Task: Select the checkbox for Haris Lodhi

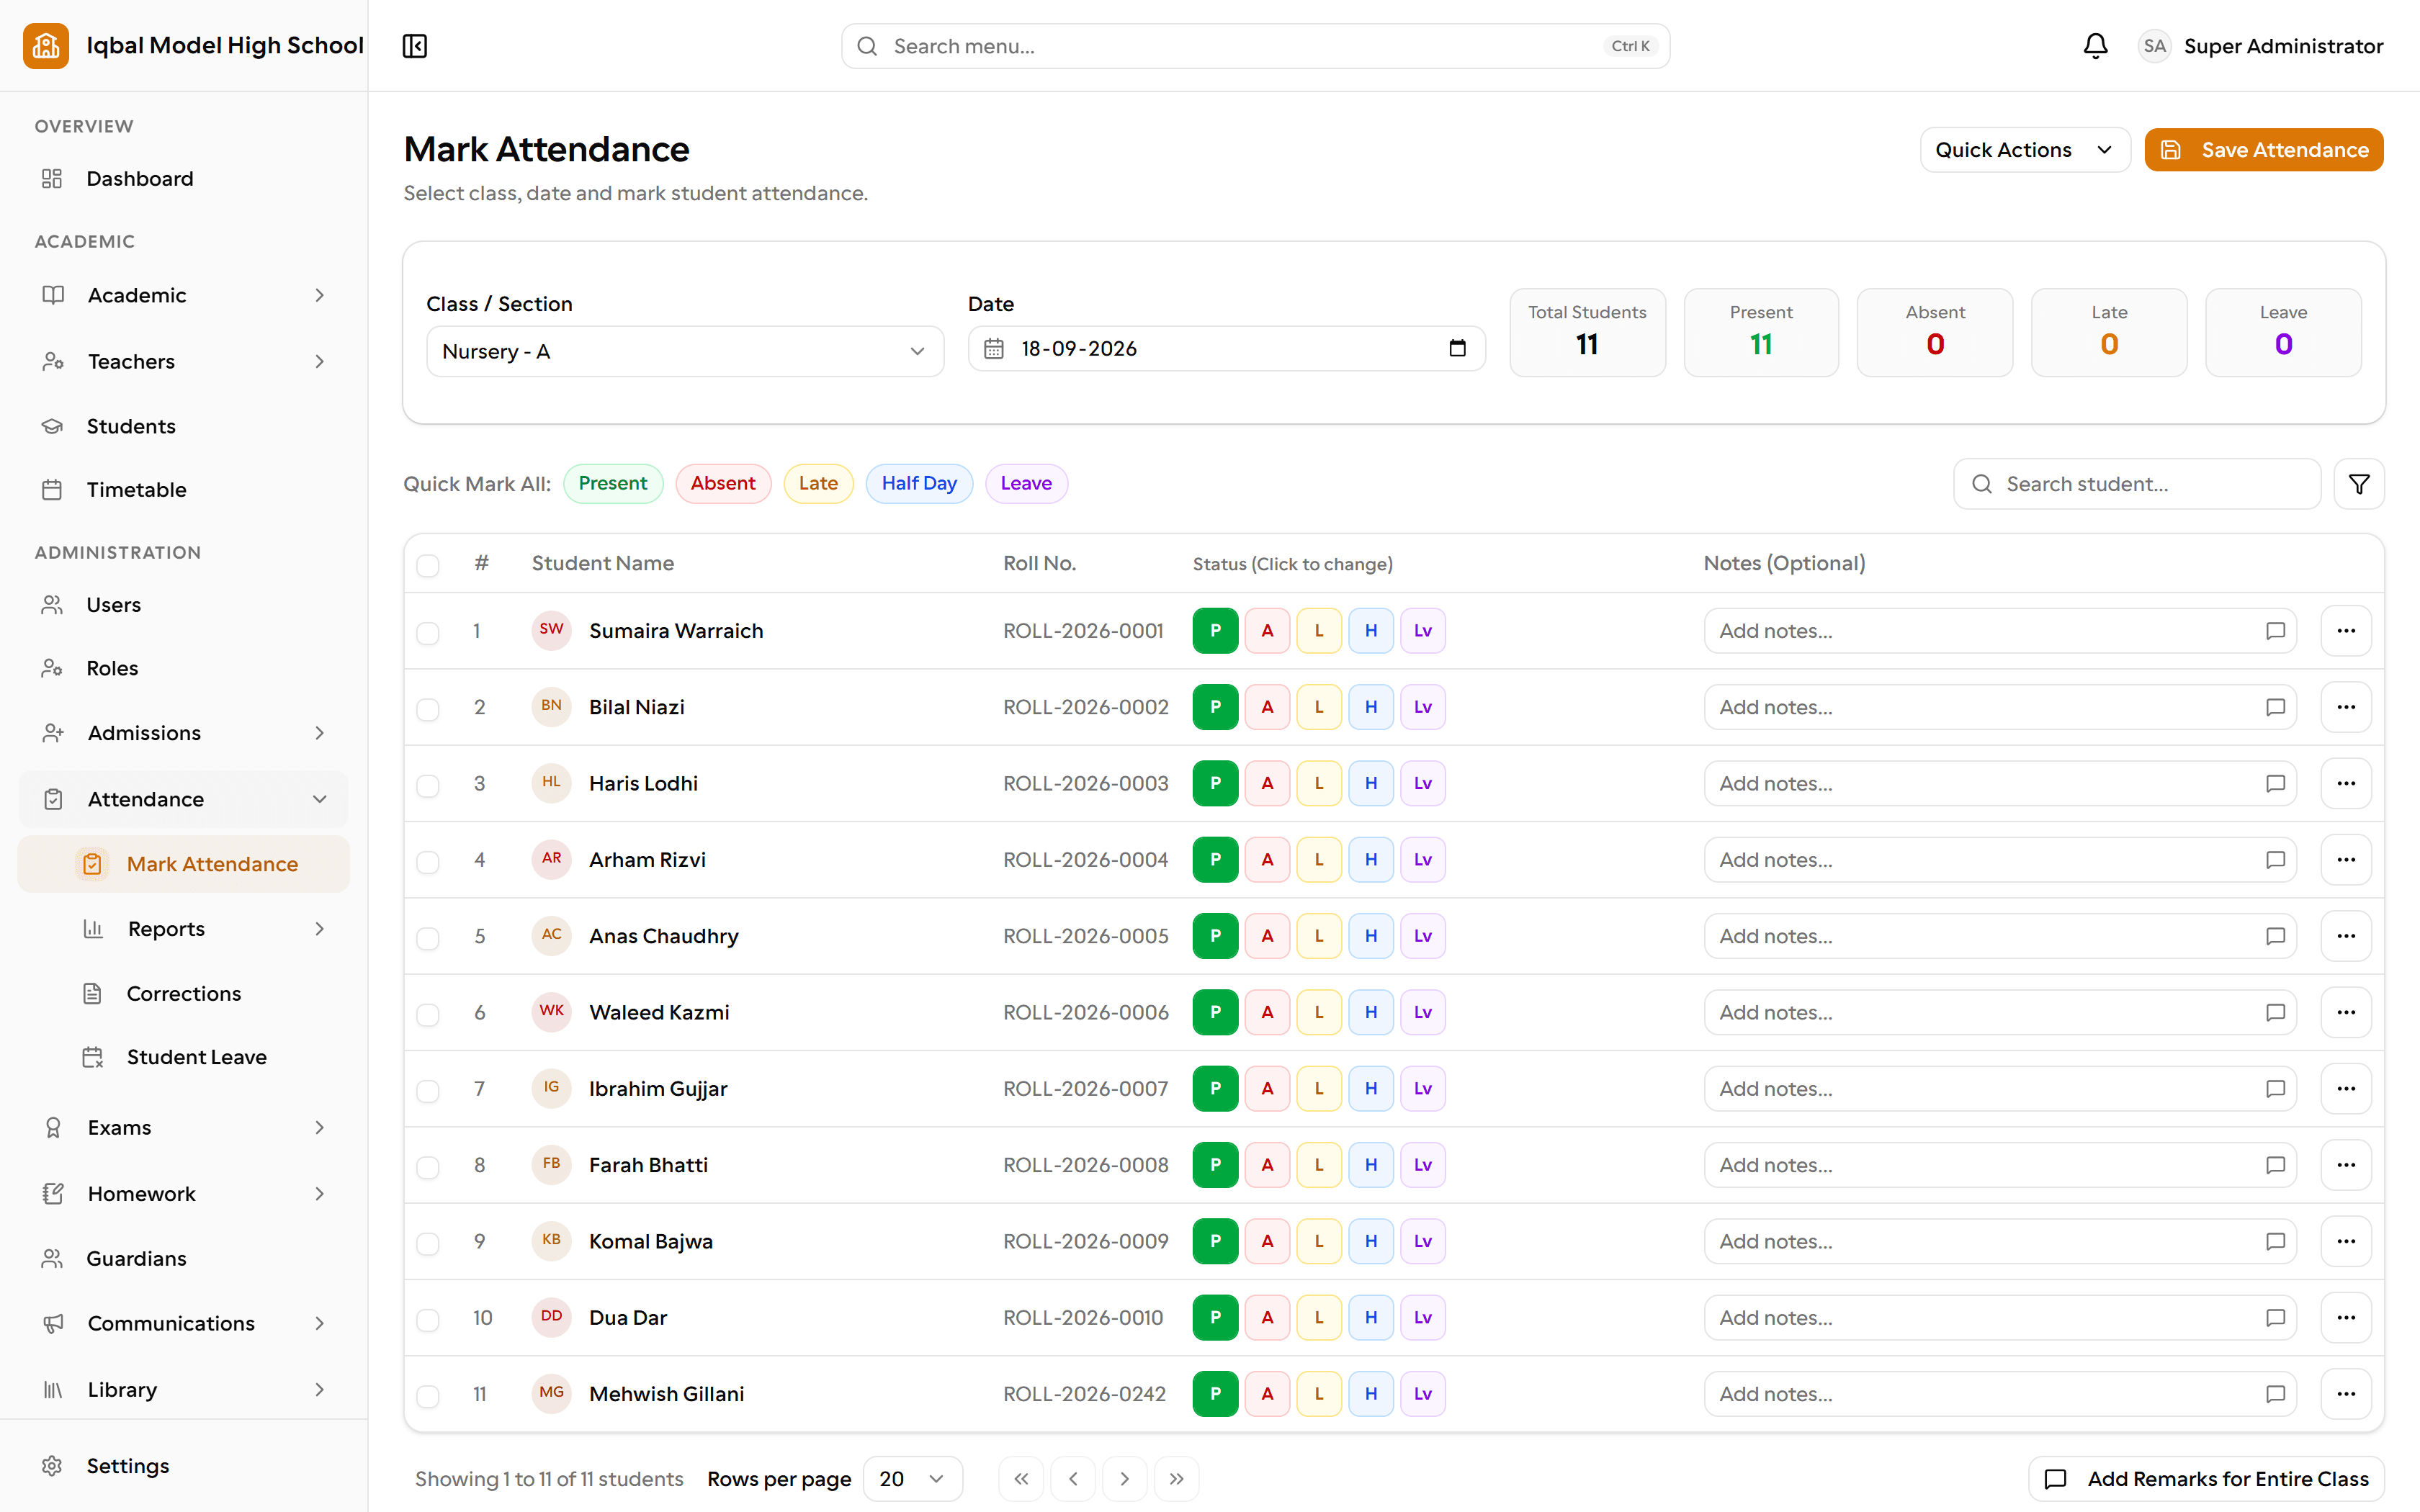Action: tap(428, 785)
